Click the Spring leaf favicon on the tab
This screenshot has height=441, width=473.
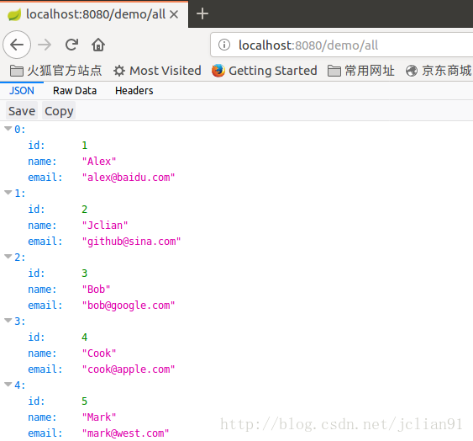tap(14, 14)
